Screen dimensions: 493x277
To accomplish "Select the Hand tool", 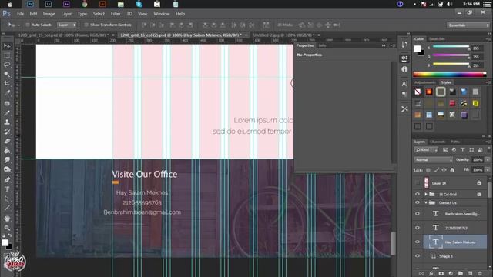I will [7, 219].
